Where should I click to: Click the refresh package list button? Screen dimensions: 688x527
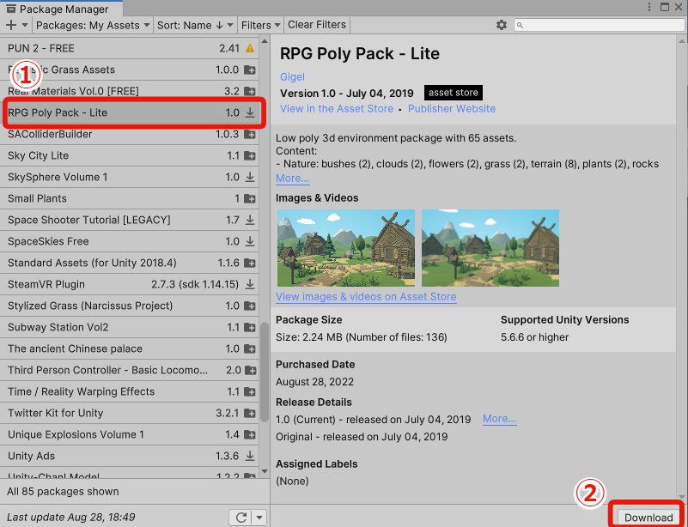pos(240,518)
